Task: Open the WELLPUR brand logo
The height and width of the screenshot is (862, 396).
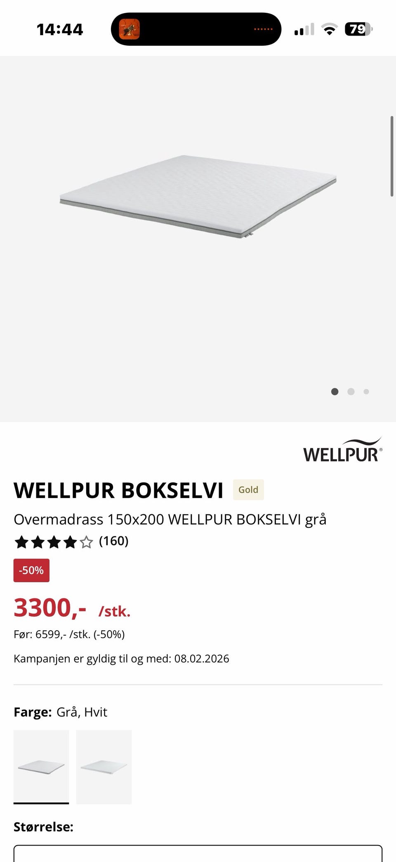Action: click(x=343, y=450)
